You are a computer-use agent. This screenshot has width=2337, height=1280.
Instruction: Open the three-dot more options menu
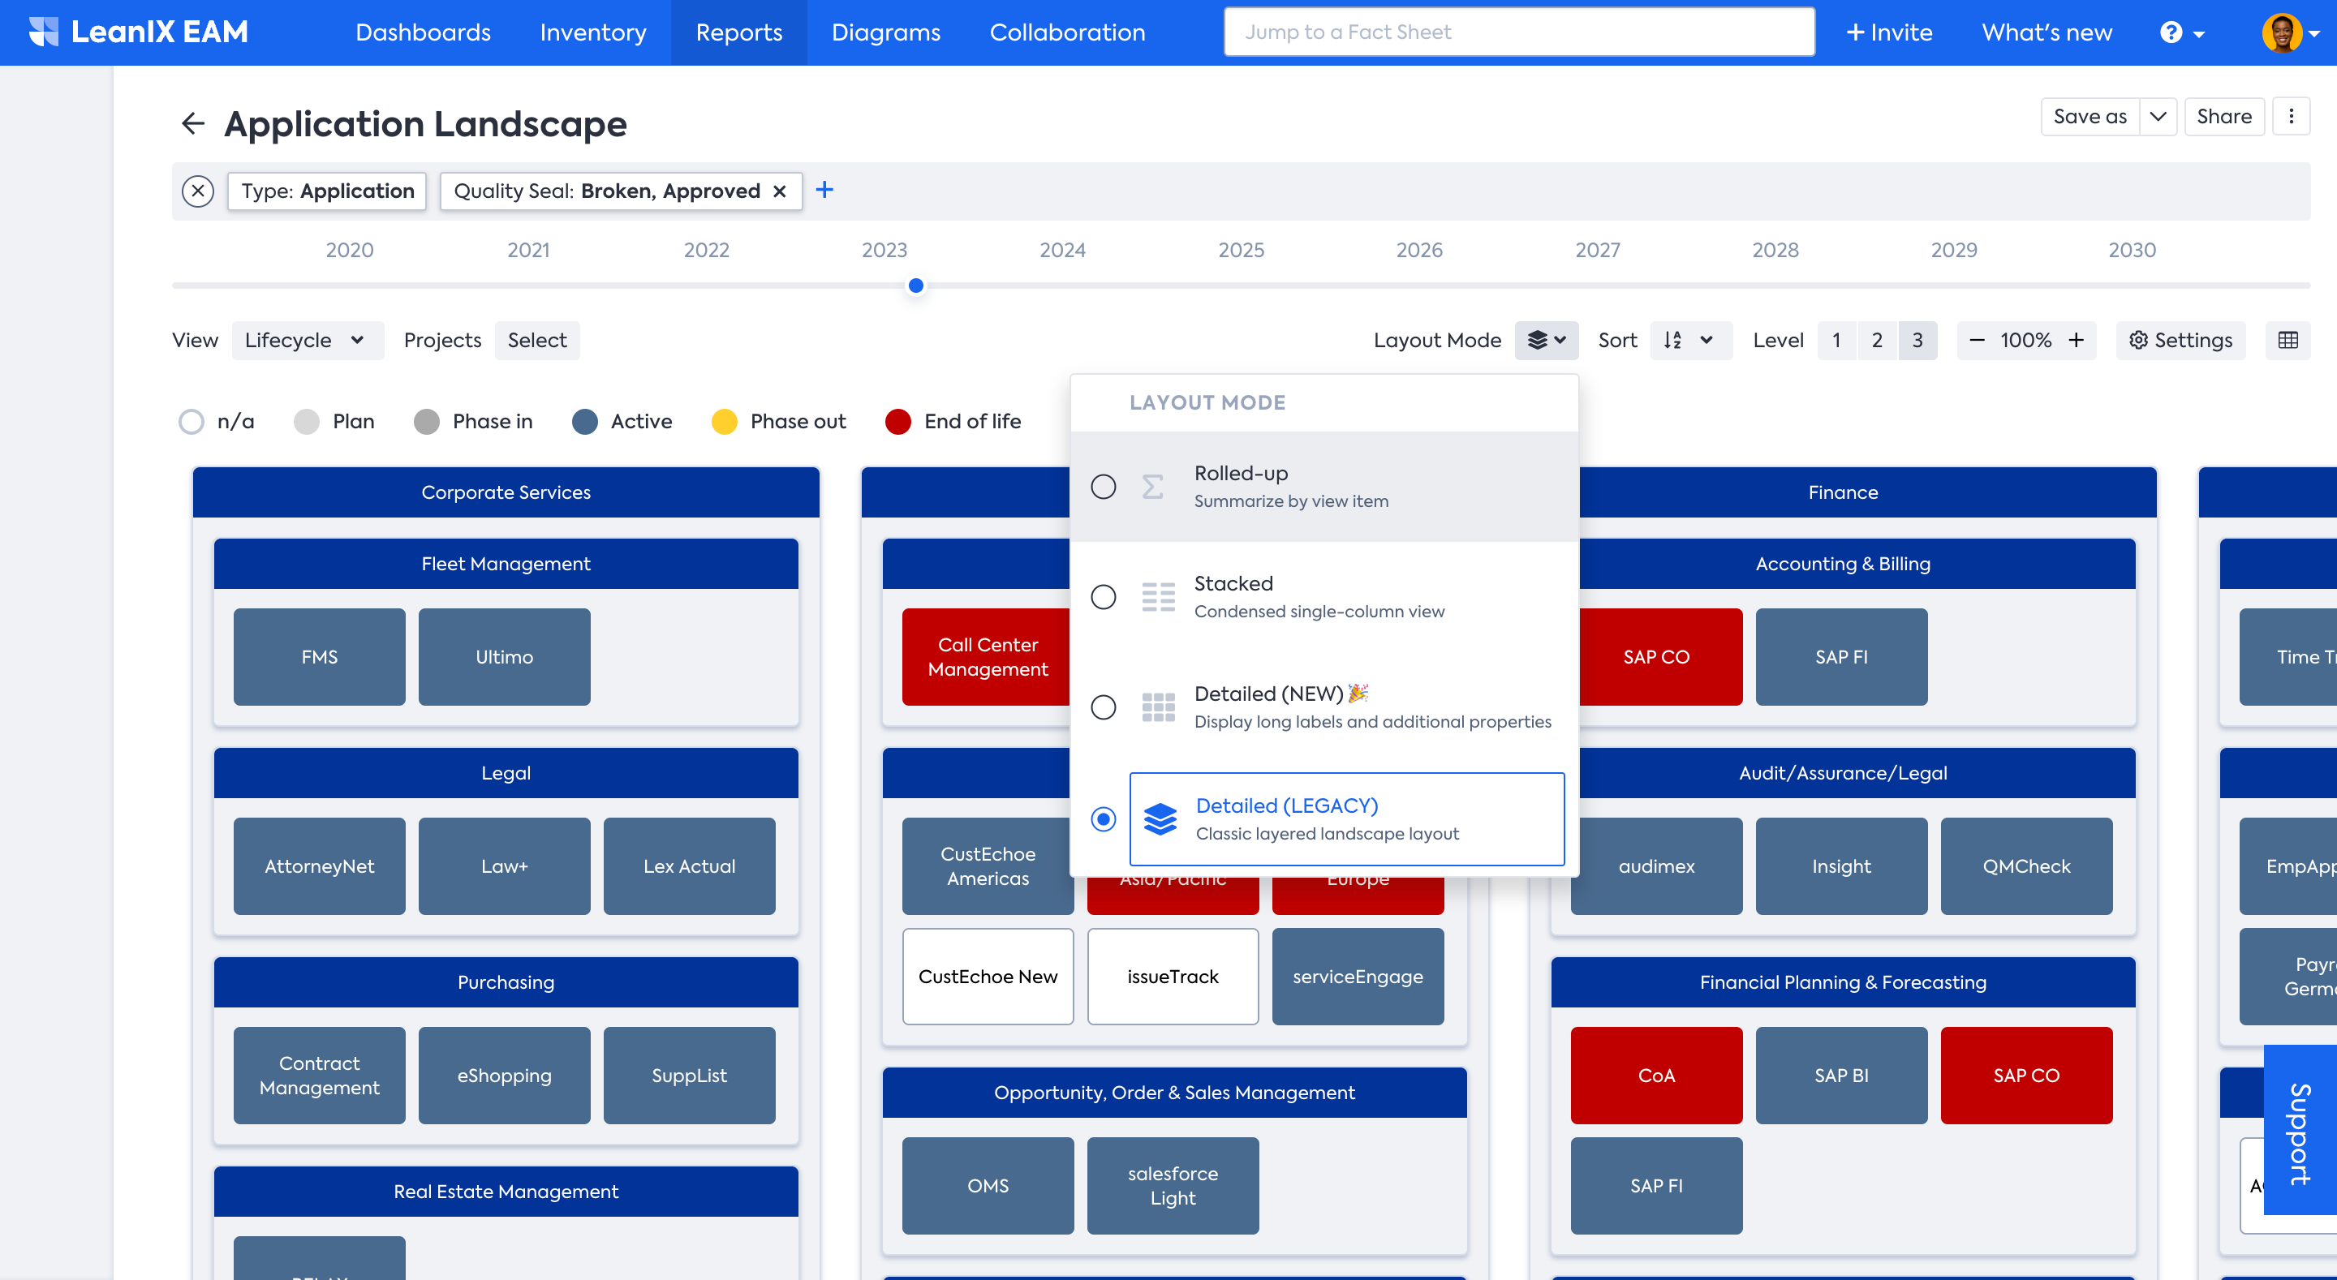[2291, 116]
